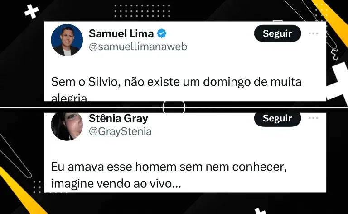Click the circle at the center of the divider line

(174, 107)
